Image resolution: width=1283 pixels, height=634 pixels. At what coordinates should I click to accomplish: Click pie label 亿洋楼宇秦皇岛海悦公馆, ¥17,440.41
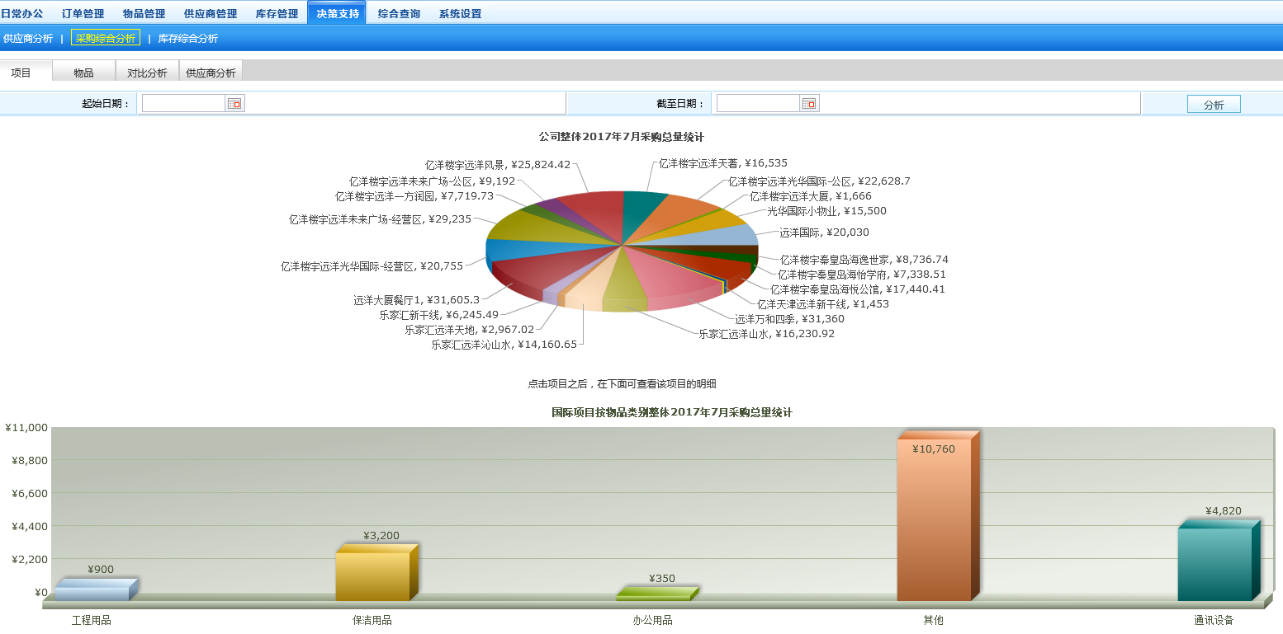[x=858, y=289]
